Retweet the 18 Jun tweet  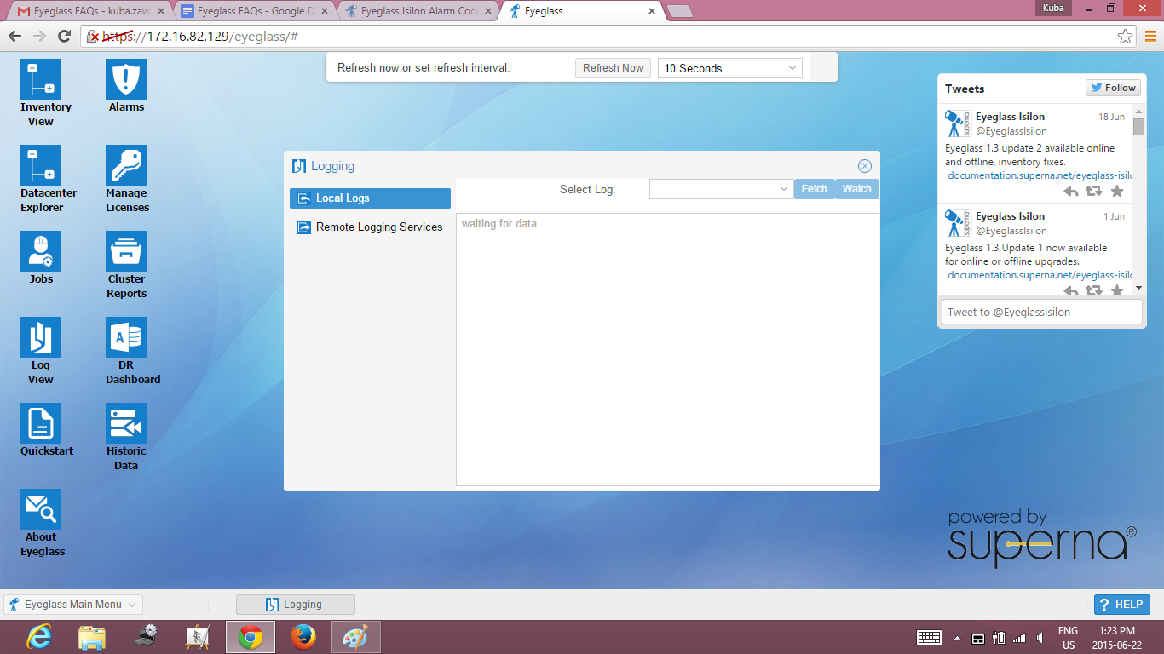click(1094, 192)
